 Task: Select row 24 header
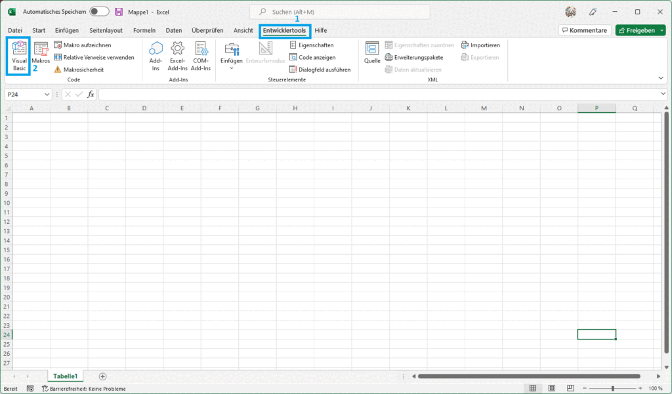tap(7, 335)
